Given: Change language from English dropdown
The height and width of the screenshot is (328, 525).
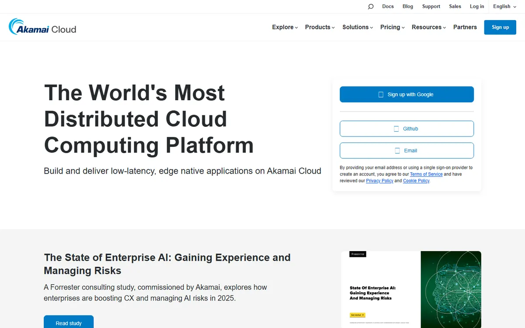Looking at the screenshot, I should [x=504, y=7].
